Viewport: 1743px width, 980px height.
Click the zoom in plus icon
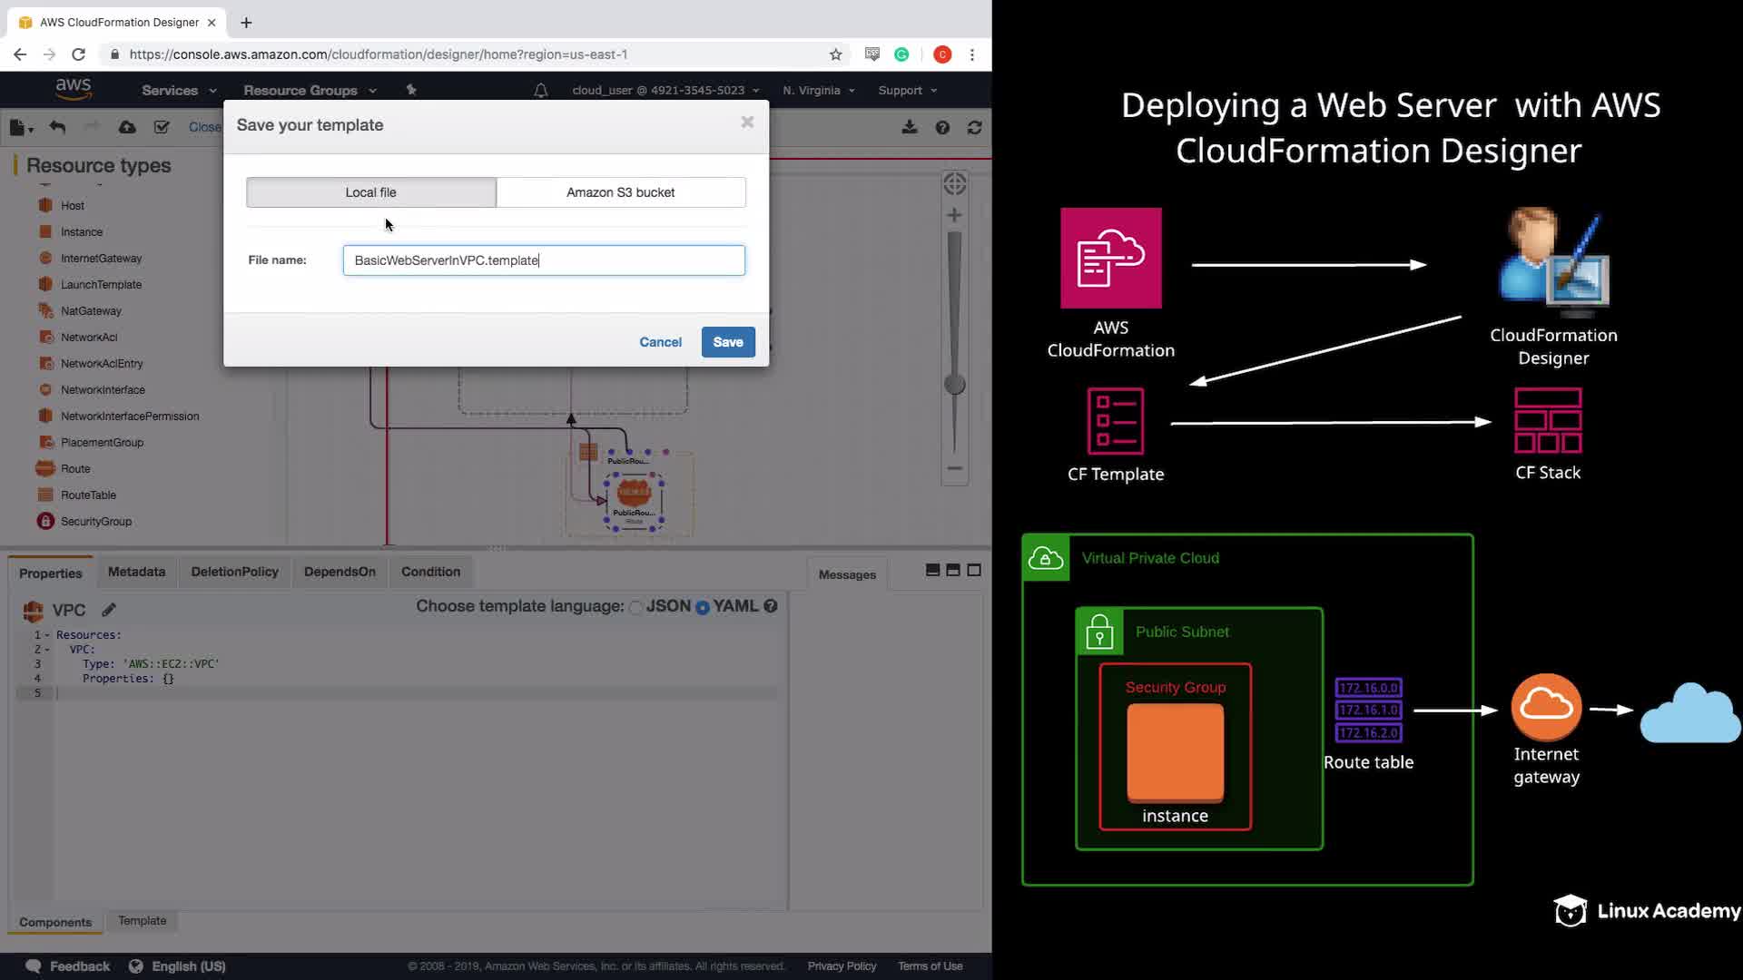954,215
